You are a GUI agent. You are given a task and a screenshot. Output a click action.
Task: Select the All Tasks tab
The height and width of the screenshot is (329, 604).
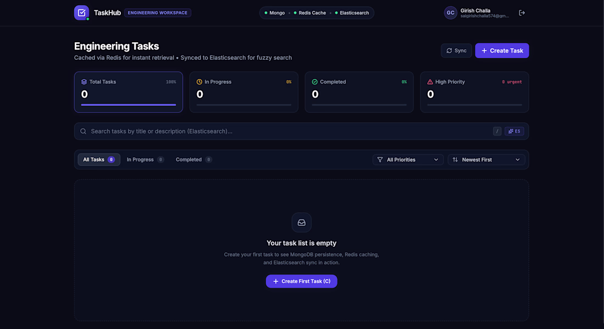tap(99, 160)
